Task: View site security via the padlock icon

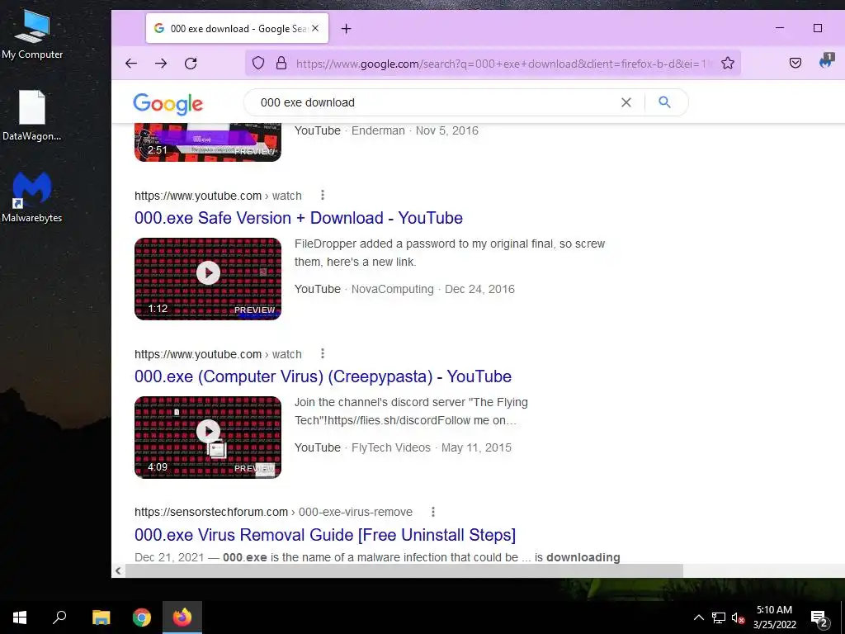Action: click(281, 63)
